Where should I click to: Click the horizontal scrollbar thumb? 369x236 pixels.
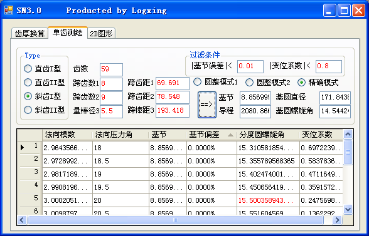click(176, 220)
